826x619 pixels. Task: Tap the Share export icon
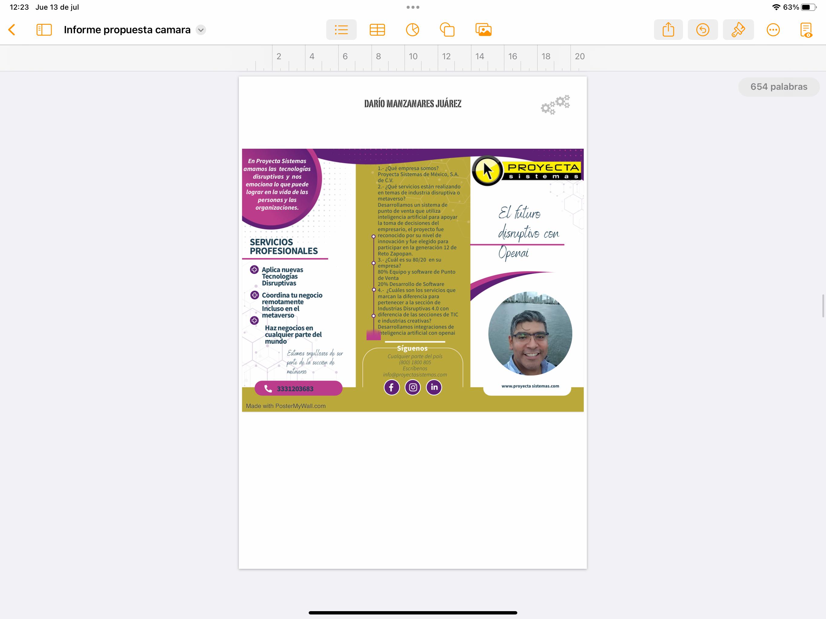click(x=668, y=30)
